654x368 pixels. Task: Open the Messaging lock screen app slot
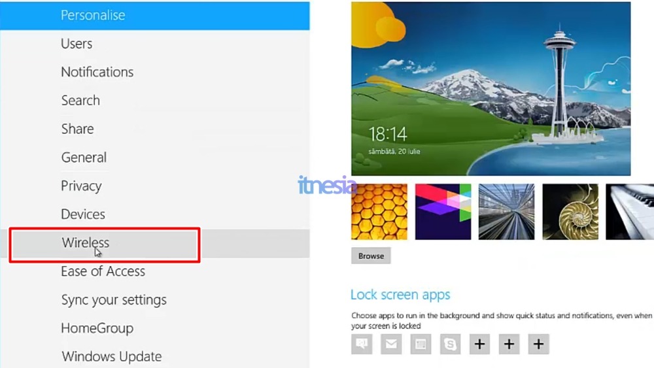click(x=362, y=344)
